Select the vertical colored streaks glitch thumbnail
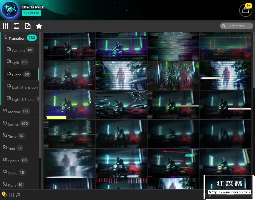The height and width of the screenshot is (200, 255). click(x=173, y=76)
